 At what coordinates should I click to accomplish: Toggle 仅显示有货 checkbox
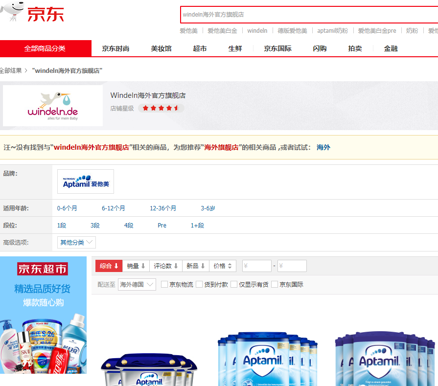(x=234, y=284)
